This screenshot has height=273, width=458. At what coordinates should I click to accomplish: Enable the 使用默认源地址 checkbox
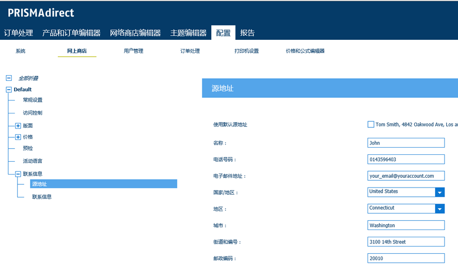[x=371, y=124]
